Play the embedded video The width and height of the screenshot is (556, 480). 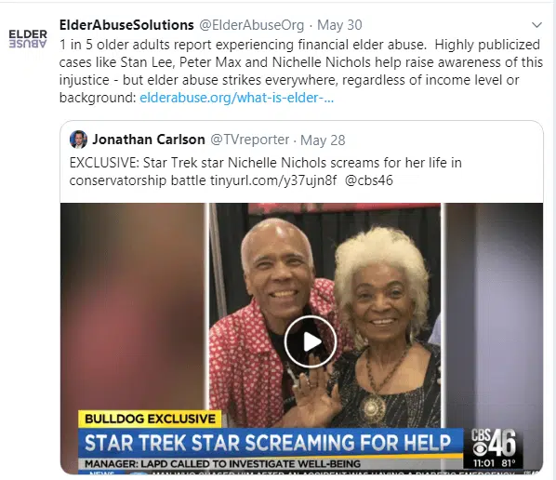point(311,341)
